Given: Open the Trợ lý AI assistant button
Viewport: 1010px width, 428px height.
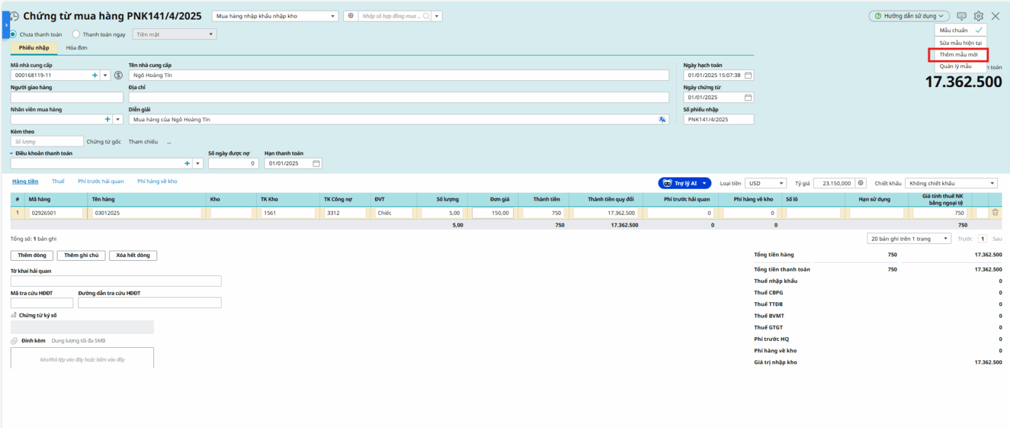Looking at the screenshot, I should [x=685, y=183].
